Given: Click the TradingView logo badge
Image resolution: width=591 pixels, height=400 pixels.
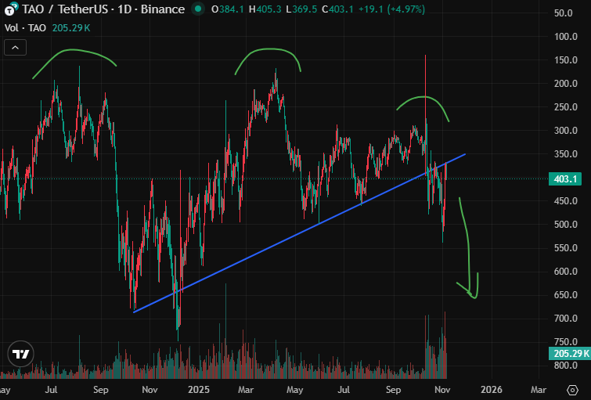Looking at the screenshot, I should point(20,354).
